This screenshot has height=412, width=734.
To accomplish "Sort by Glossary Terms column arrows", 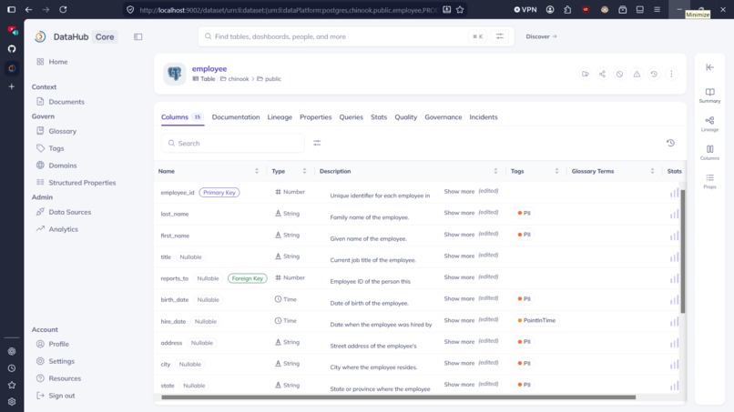I will coord(652,171).
